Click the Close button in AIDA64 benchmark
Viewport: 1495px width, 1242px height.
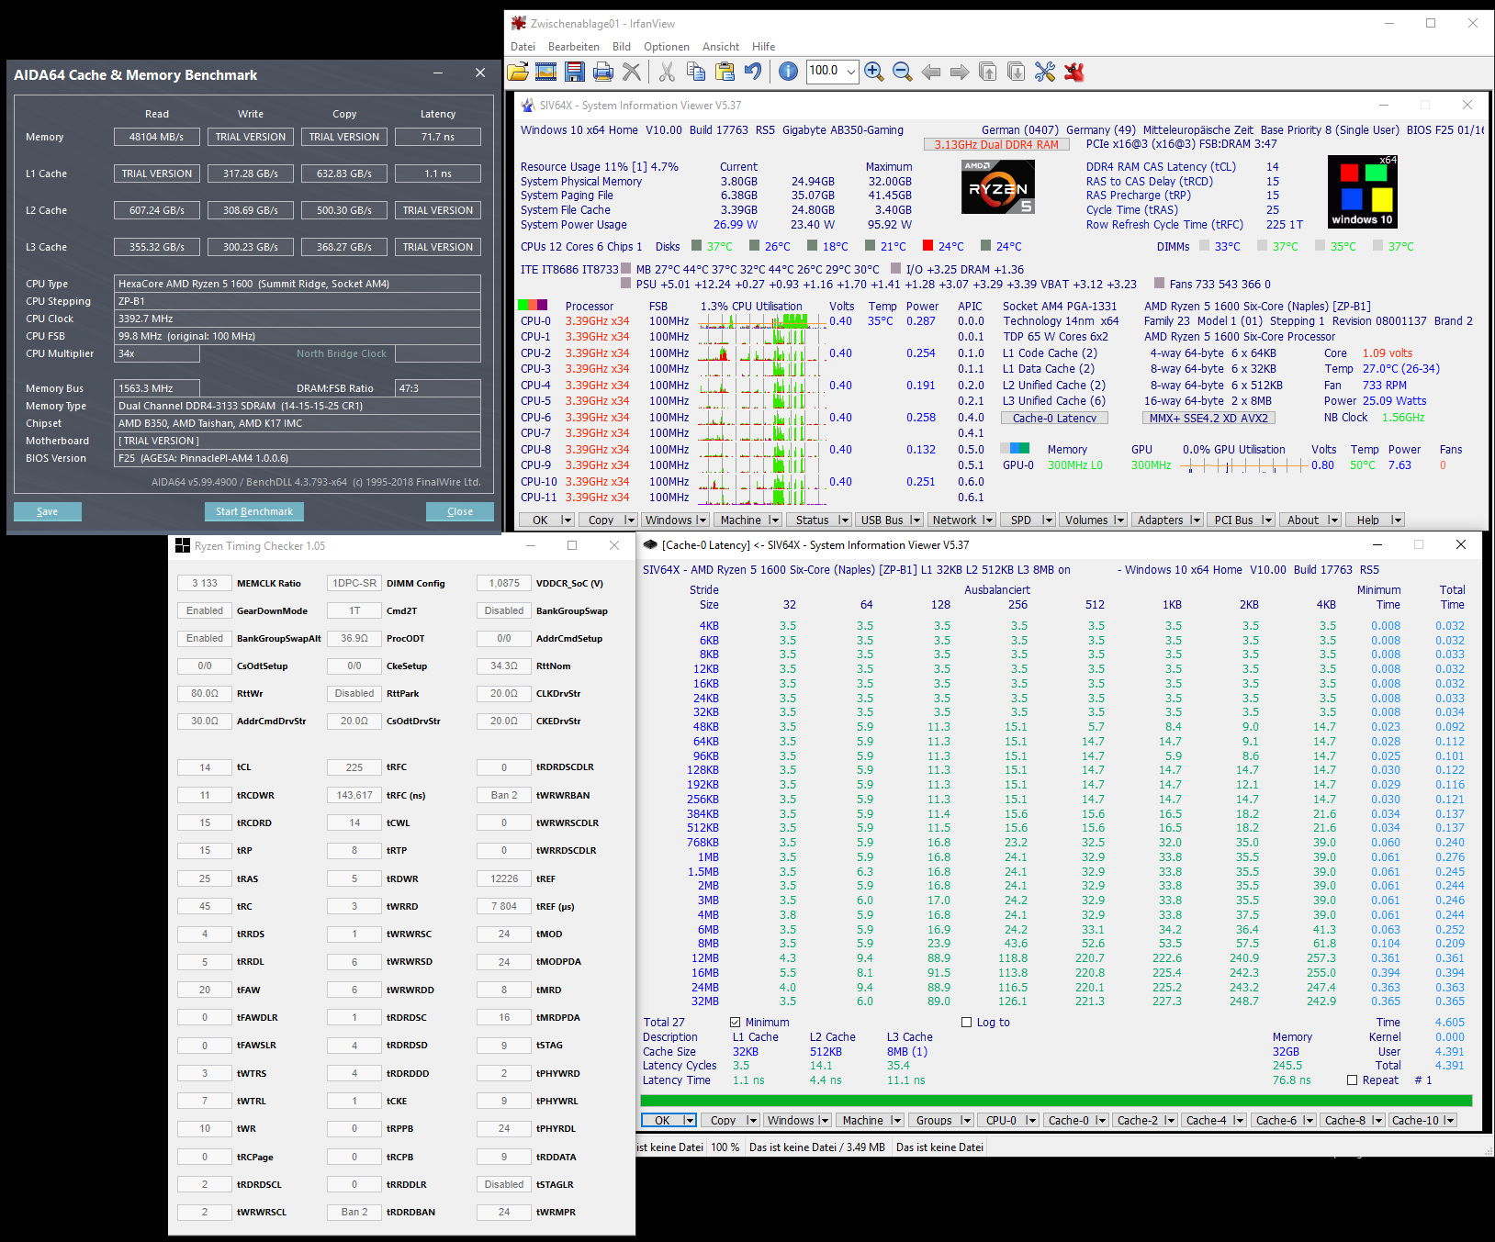[460, 512]
